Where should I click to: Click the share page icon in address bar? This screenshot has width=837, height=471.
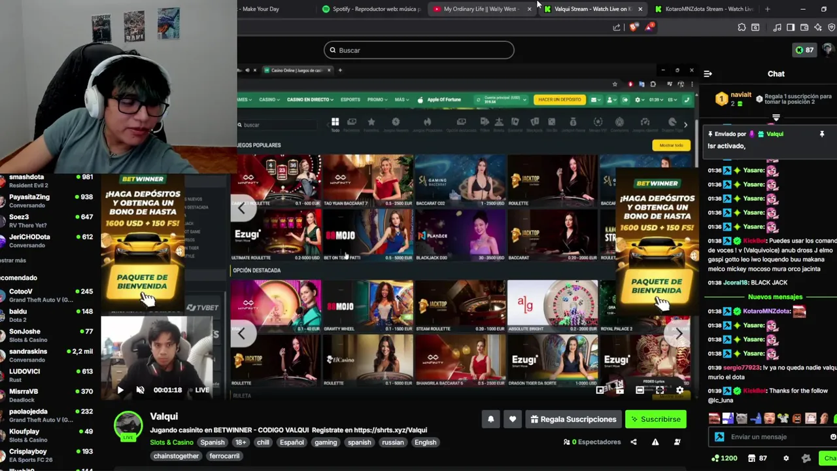(x=617, y=27)
